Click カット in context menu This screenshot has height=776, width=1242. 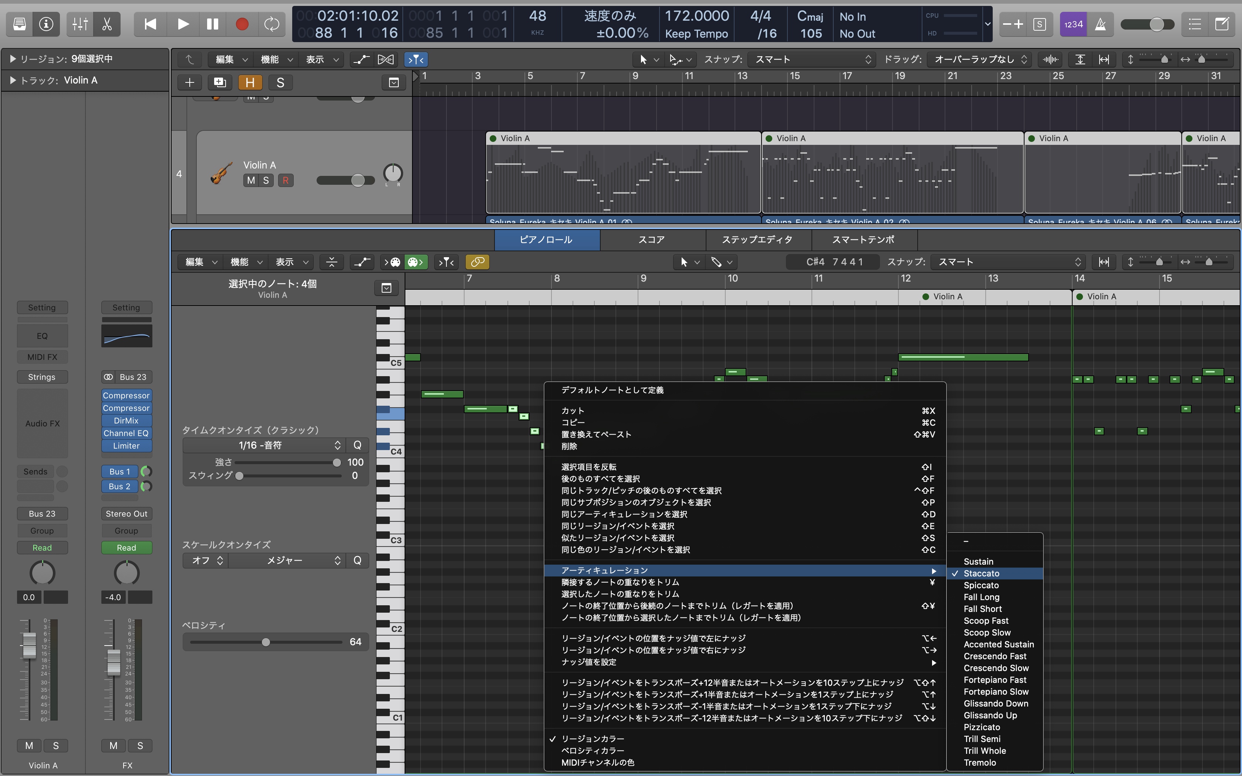click(x=745, y=411)
